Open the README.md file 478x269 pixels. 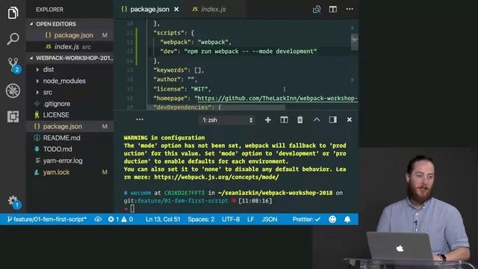click(x=69, y=137)
